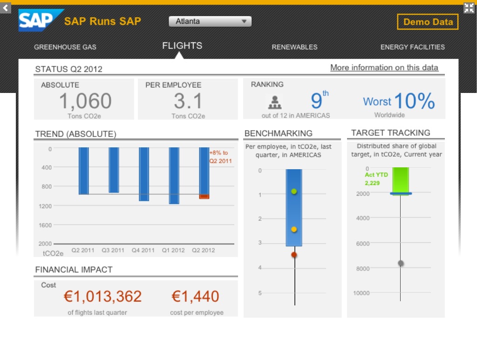Viewport: 477px width, 357px height.
Task: Click the +8% to Q2 2011 label
Action: [x=220, y=157]
